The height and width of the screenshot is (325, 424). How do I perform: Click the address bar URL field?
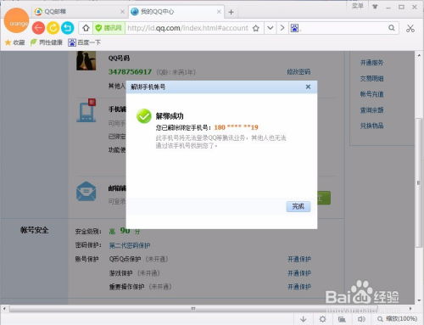[x=187, y=28]
